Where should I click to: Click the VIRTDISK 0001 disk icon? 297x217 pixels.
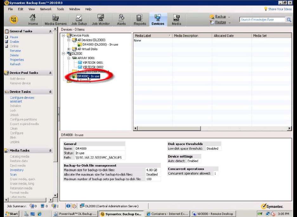[x=80, y=62]
